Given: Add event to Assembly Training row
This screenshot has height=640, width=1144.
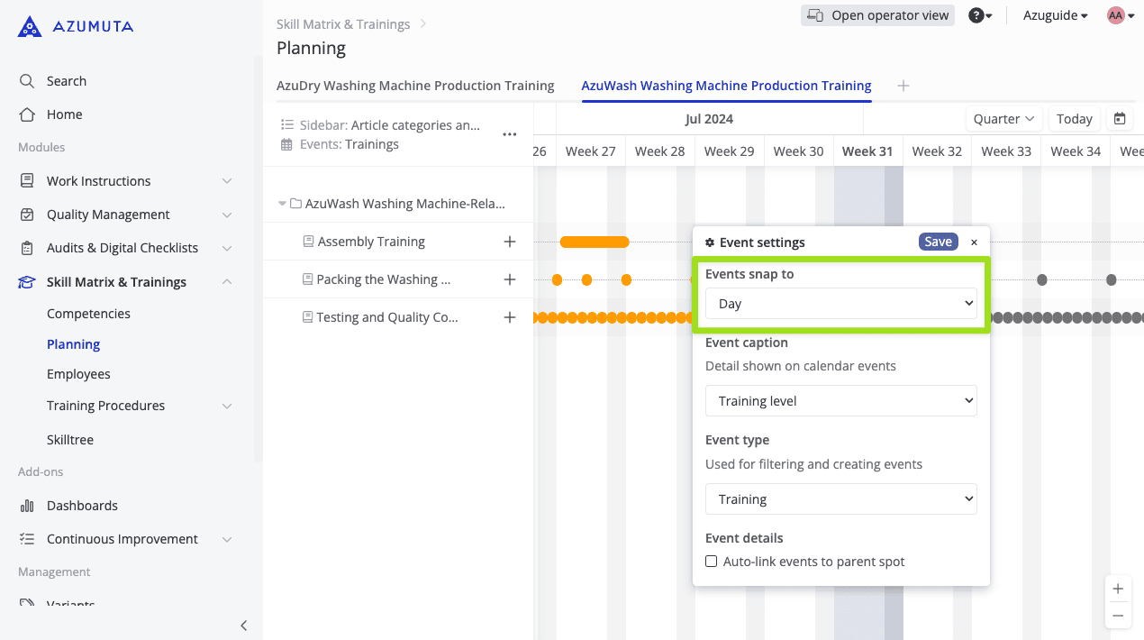Looking at the screenshot, I should pos(510,242).
